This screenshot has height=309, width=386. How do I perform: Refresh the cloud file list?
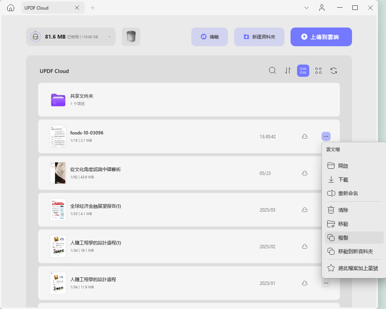tap(334, 71)
